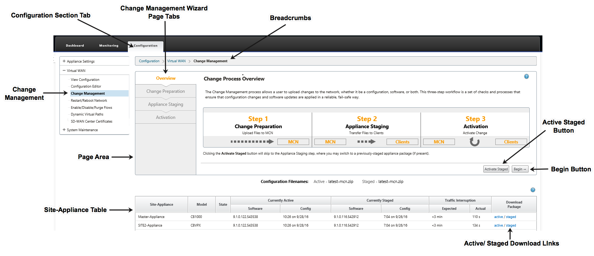Click the Begin button
The image size is (594, 256).
(520, 169)
